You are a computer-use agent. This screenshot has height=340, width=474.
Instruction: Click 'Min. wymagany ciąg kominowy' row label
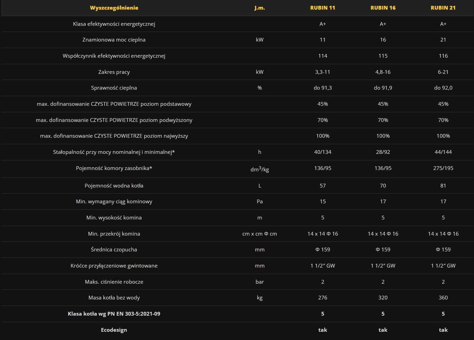pos(114,202)
